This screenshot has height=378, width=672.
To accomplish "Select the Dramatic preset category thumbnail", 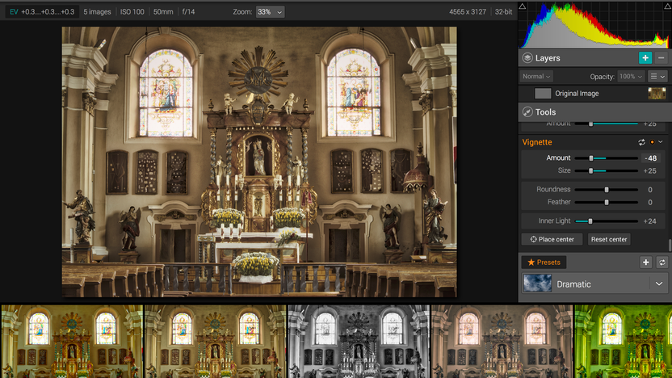I will tap(537, 283).
